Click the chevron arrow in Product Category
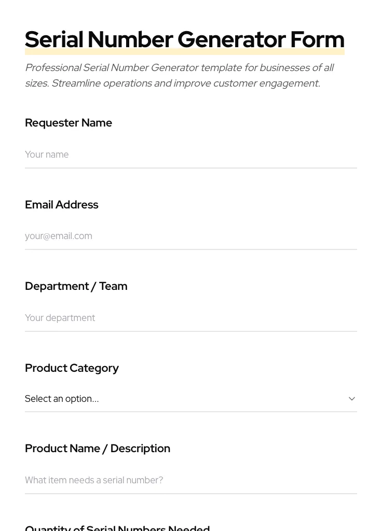382x531 pixels. point(351,399)
